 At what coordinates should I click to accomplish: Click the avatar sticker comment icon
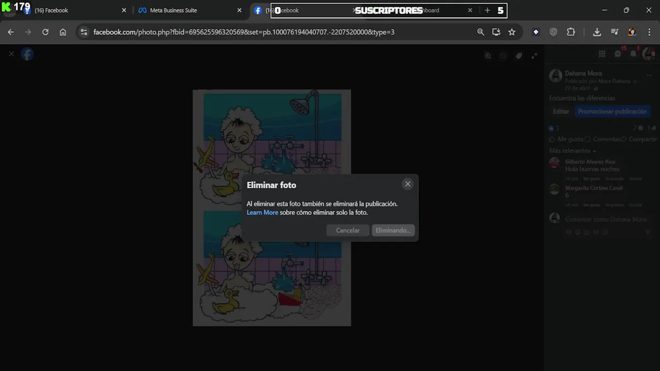[x=568, y=232]
